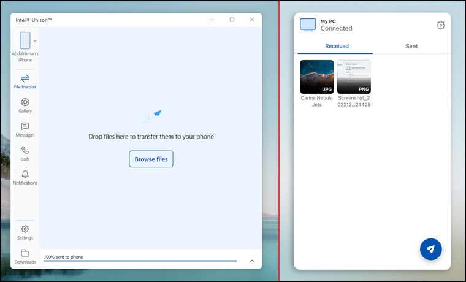Open the Screenshot PNG thumbnail

coord(354,77)
